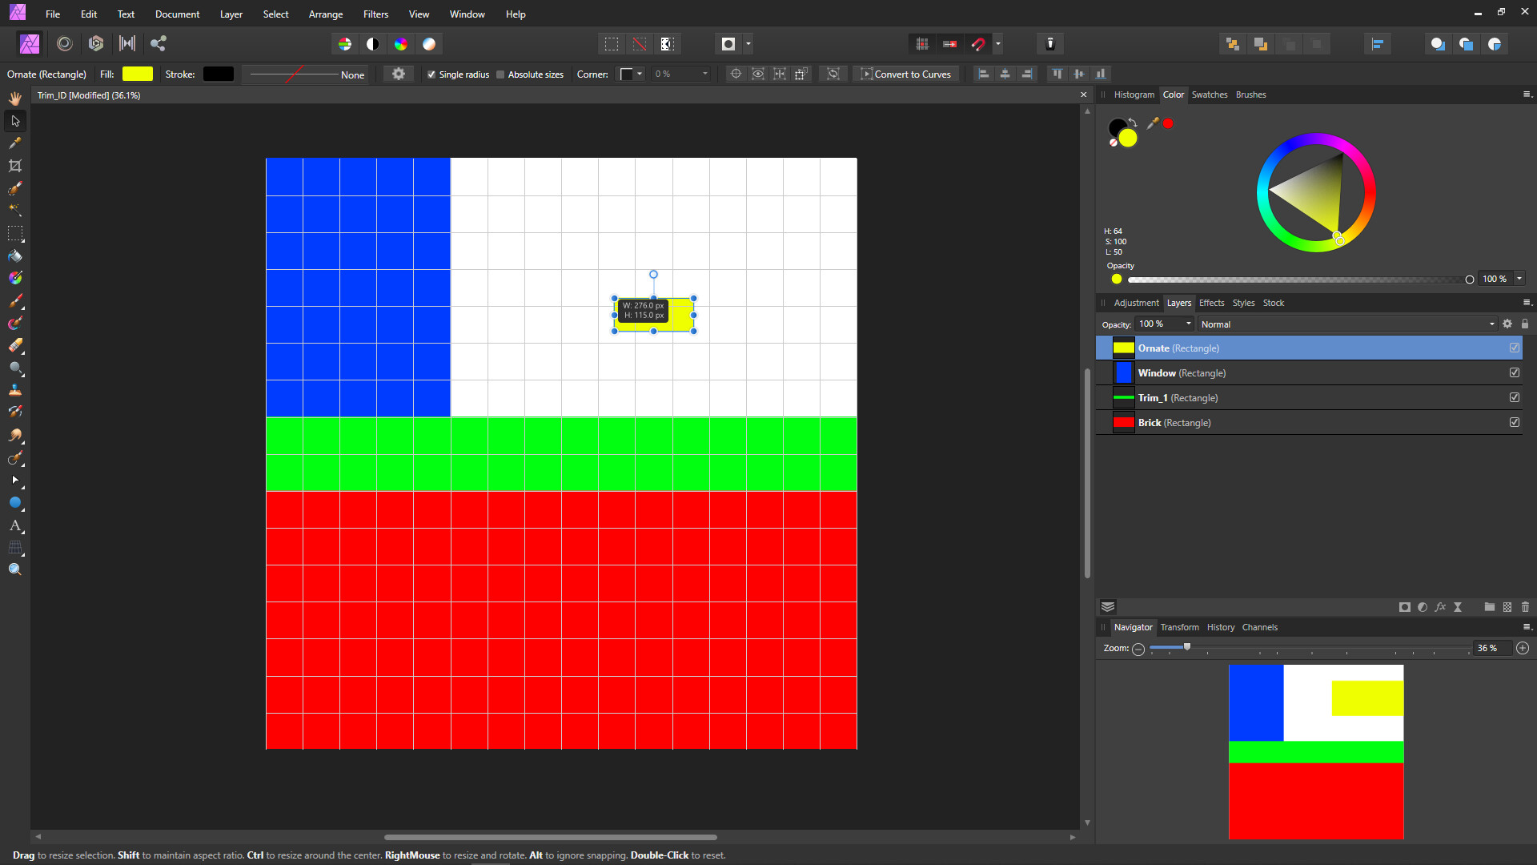Select the Crop tool
1537x865 pixels.
(x=14, y=166)
